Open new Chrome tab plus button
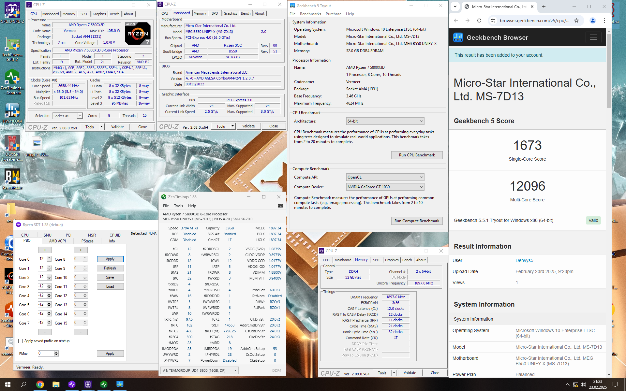626x391 pixels. point(544,7)
